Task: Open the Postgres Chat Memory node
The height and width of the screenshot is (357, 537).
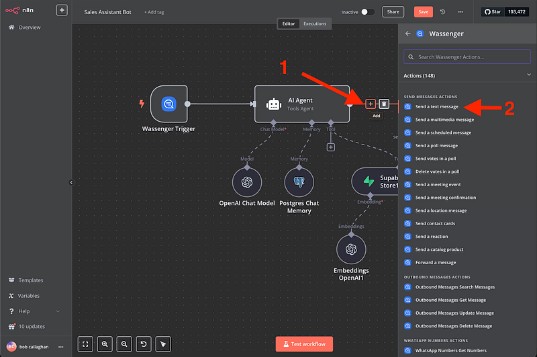Action: [x=299, y=182]
